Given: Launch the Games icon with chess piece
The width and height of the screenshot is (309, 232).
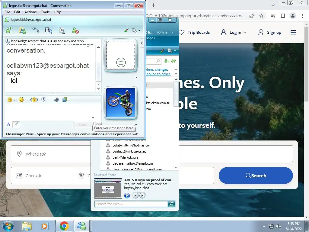Looking at the screenshot, I should point(62,31).
